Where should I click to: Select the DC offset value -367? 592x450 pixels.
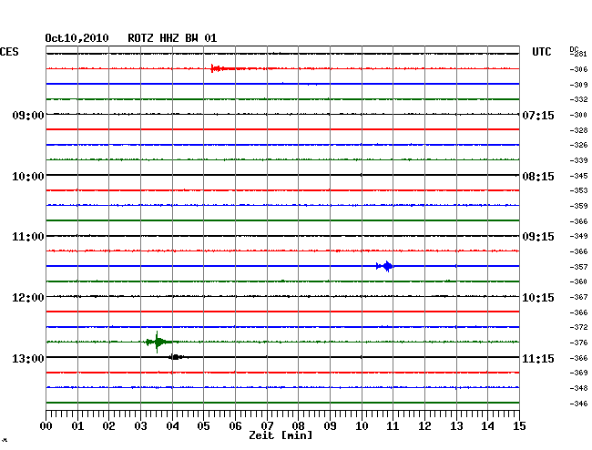click(578, 298)
